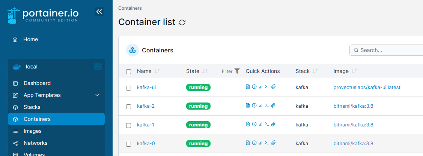Viewport: 423px width, 156px height.
Task: Open stats icon for kafka-0
Action: click(260, 143)
